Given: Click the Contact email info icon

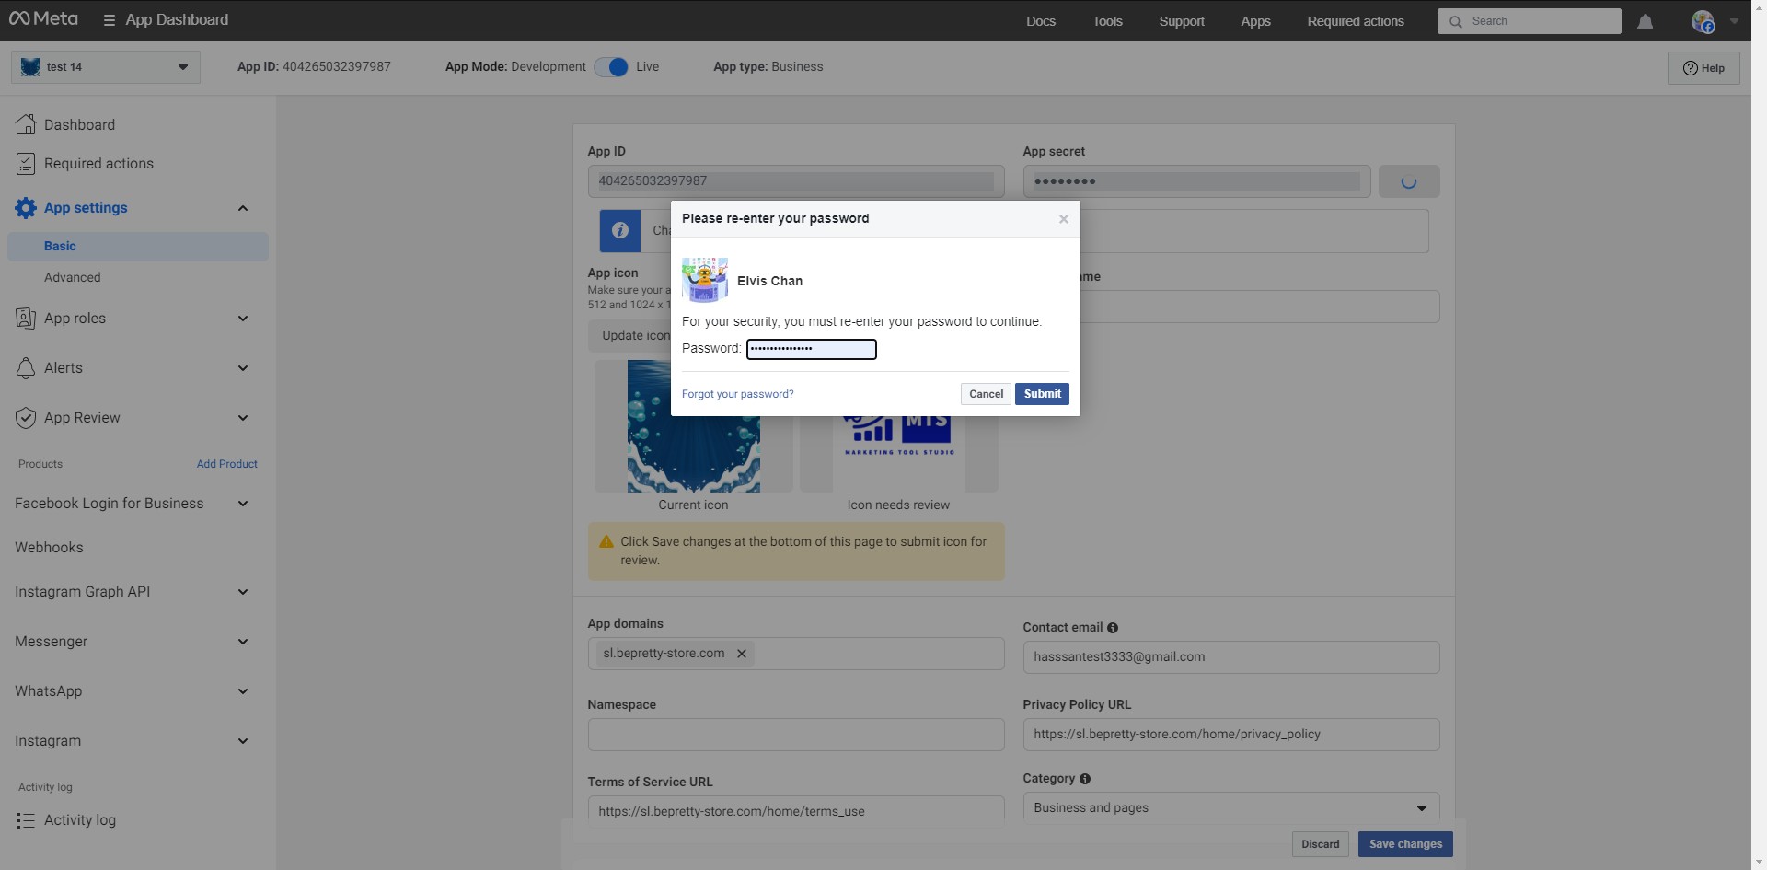Looking at the screenshot, I should coord(1113,628).
